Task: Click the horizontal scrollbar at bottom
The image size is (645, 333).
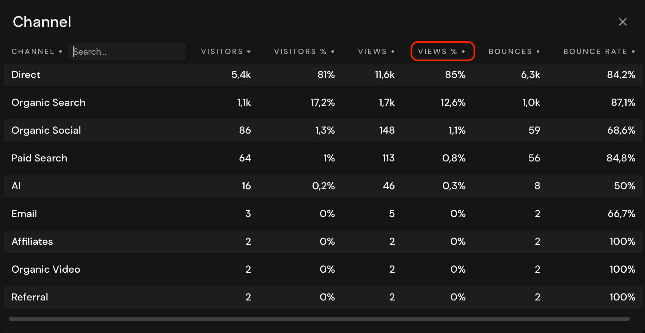Action: [x=319, y=319]
